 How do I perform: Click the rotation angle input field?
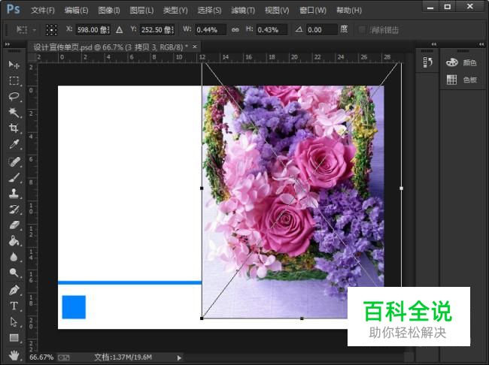point(320,30)
